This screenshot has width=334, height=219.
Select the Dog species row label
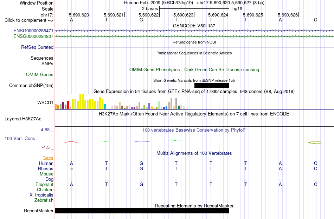coord(49,179)
